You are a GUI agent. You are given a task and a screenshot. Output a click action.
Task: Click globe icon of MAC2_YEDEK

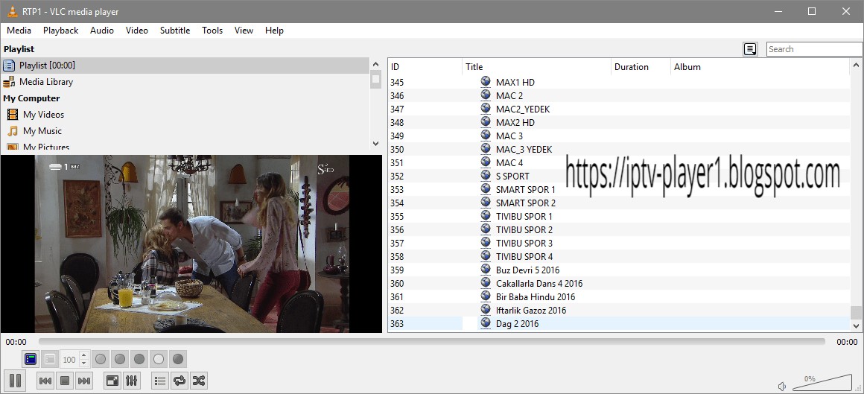(x=486, y=109)
